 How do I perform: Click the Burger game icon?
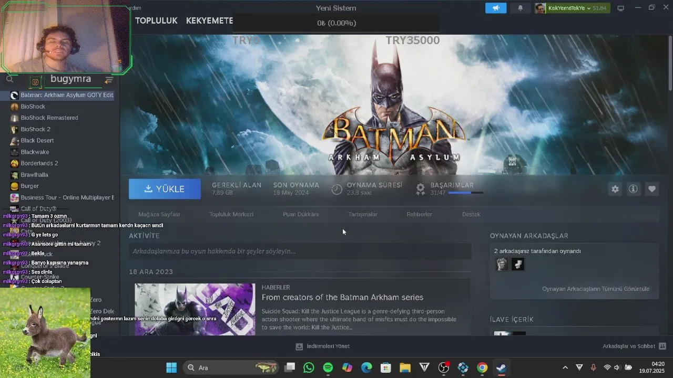click(14, 186)
